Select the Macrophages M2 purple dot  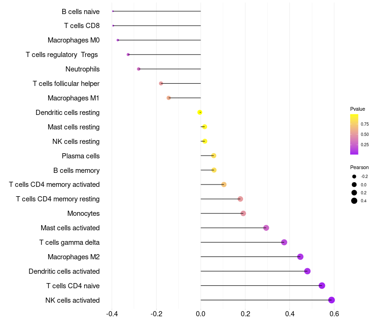pyautogui.click(x=300, y=256)
